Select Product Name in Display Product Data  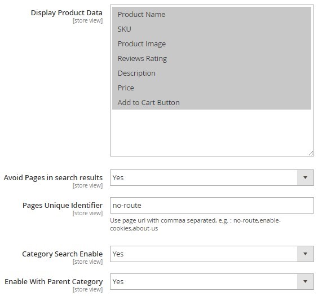coord(211,15)
